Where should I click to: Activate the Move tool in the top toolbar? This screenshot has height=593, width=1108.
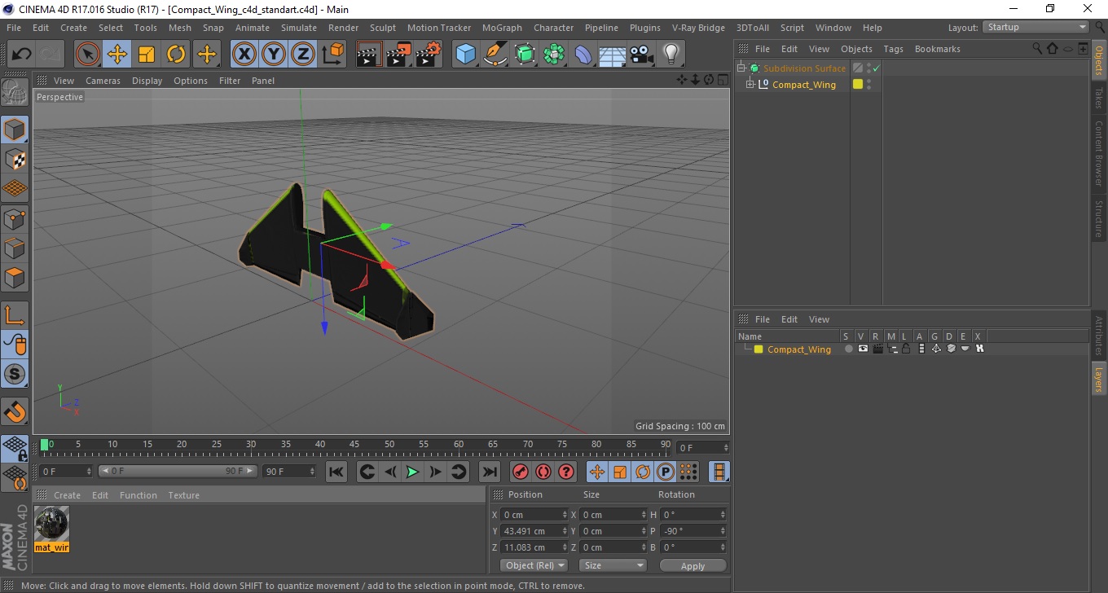[117, 55]
